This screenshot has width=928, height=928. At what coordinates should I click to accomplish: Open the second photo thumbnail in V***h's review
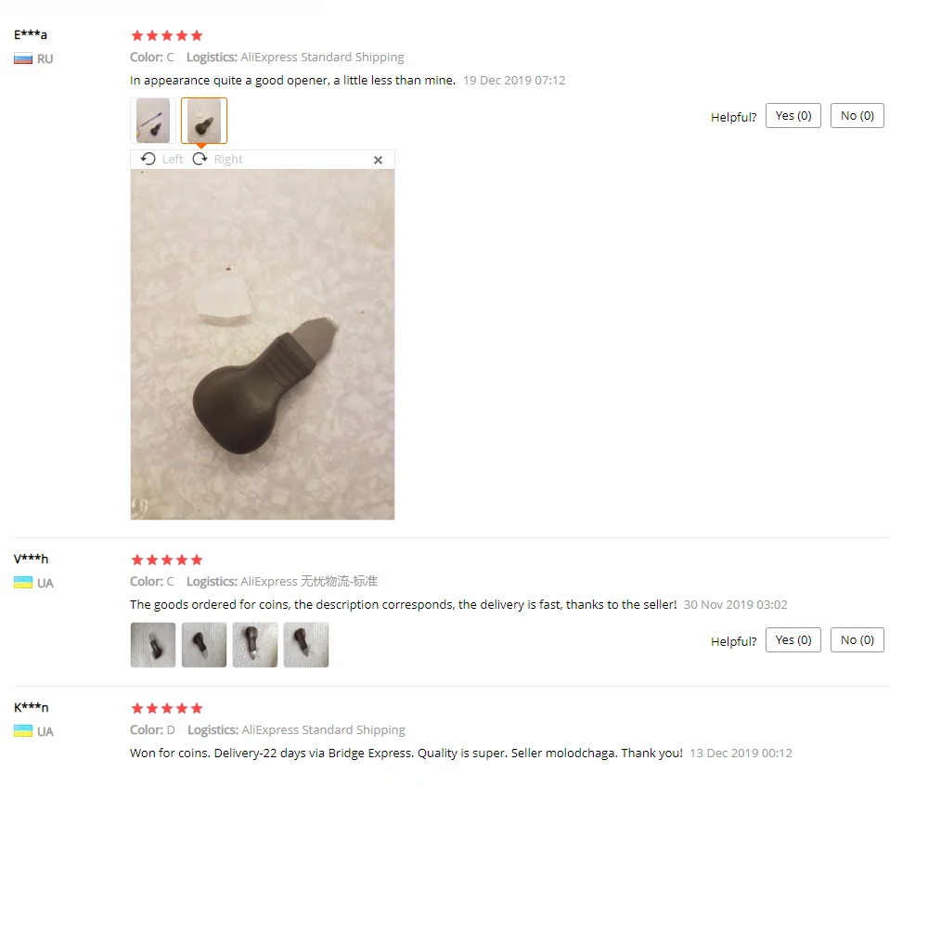point(204,645)
